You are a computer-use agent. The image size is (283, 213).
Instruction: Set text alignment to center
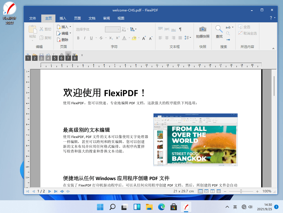(167, 38)
